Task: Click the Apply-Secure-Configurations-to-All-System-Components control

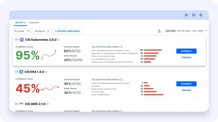Action: click(x=114, y=53)
